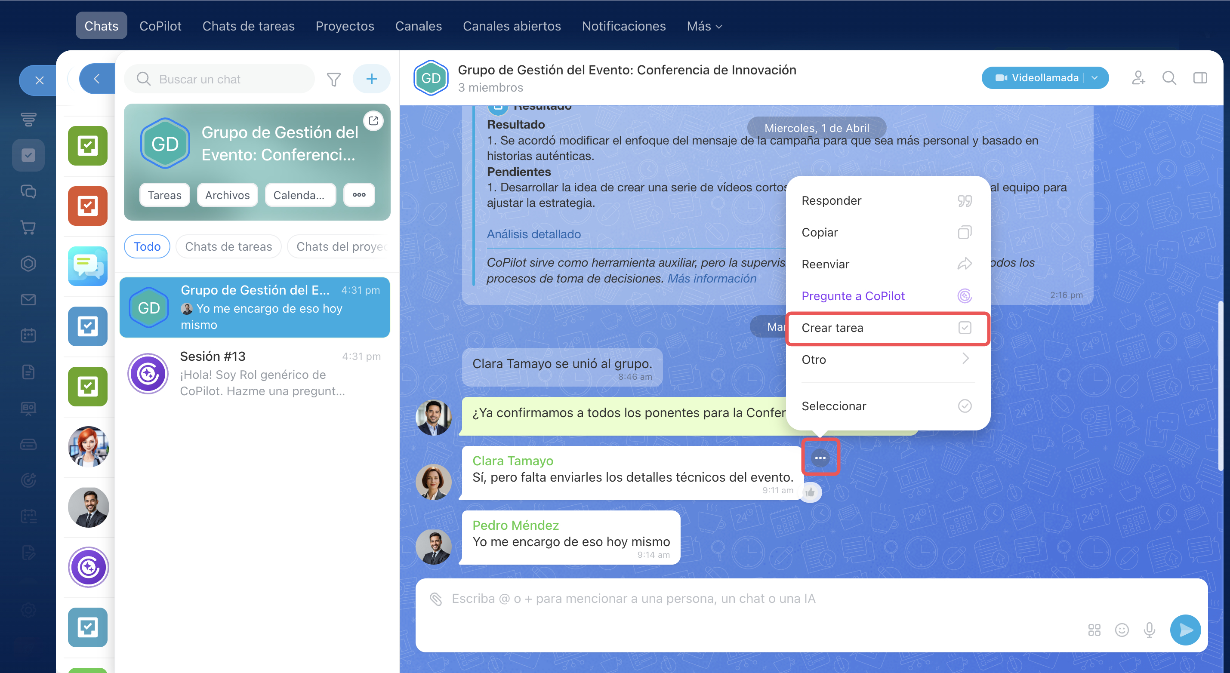Open the Webmail envelope icon in the sidebar
The width and height of the screenshot is (1230, 673).
[x=29, y=300]
